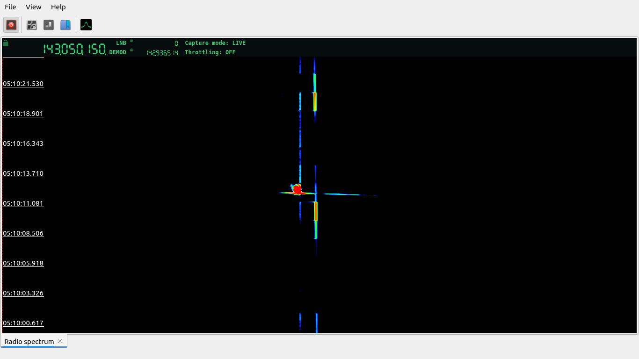Click timestamp 05:10:13.710

[23, 173]
